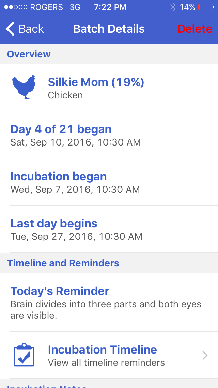This screenshot has width=218, height=388.
Task: Select the Incubation began row
Action: click(59, 176)
